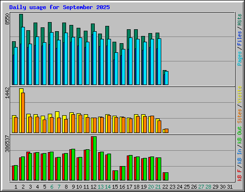Click the 1442 axis value
This screenshot has width=245, height=192.
7,93
